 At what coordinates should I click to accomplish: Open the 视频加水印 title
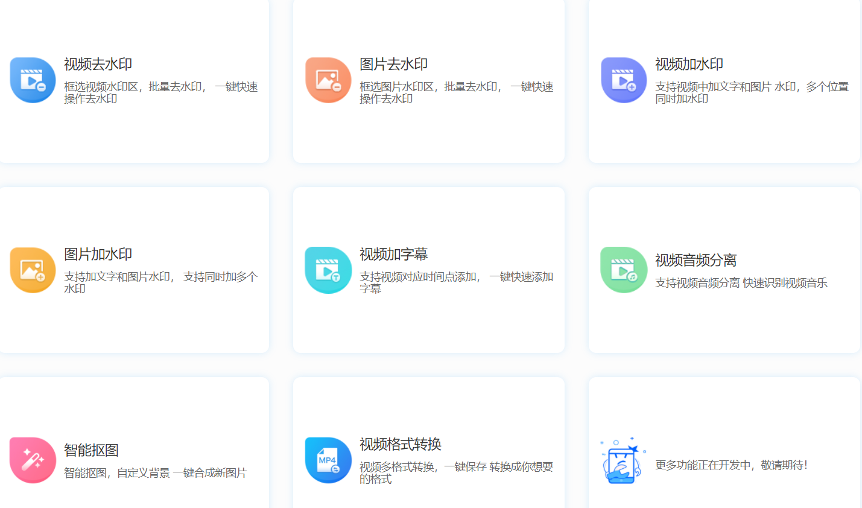(689, 64)
